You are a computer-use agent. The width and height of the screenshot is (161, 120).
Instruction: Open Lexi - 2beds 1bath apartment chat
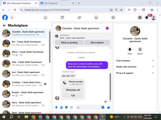(x=24, y=74)
